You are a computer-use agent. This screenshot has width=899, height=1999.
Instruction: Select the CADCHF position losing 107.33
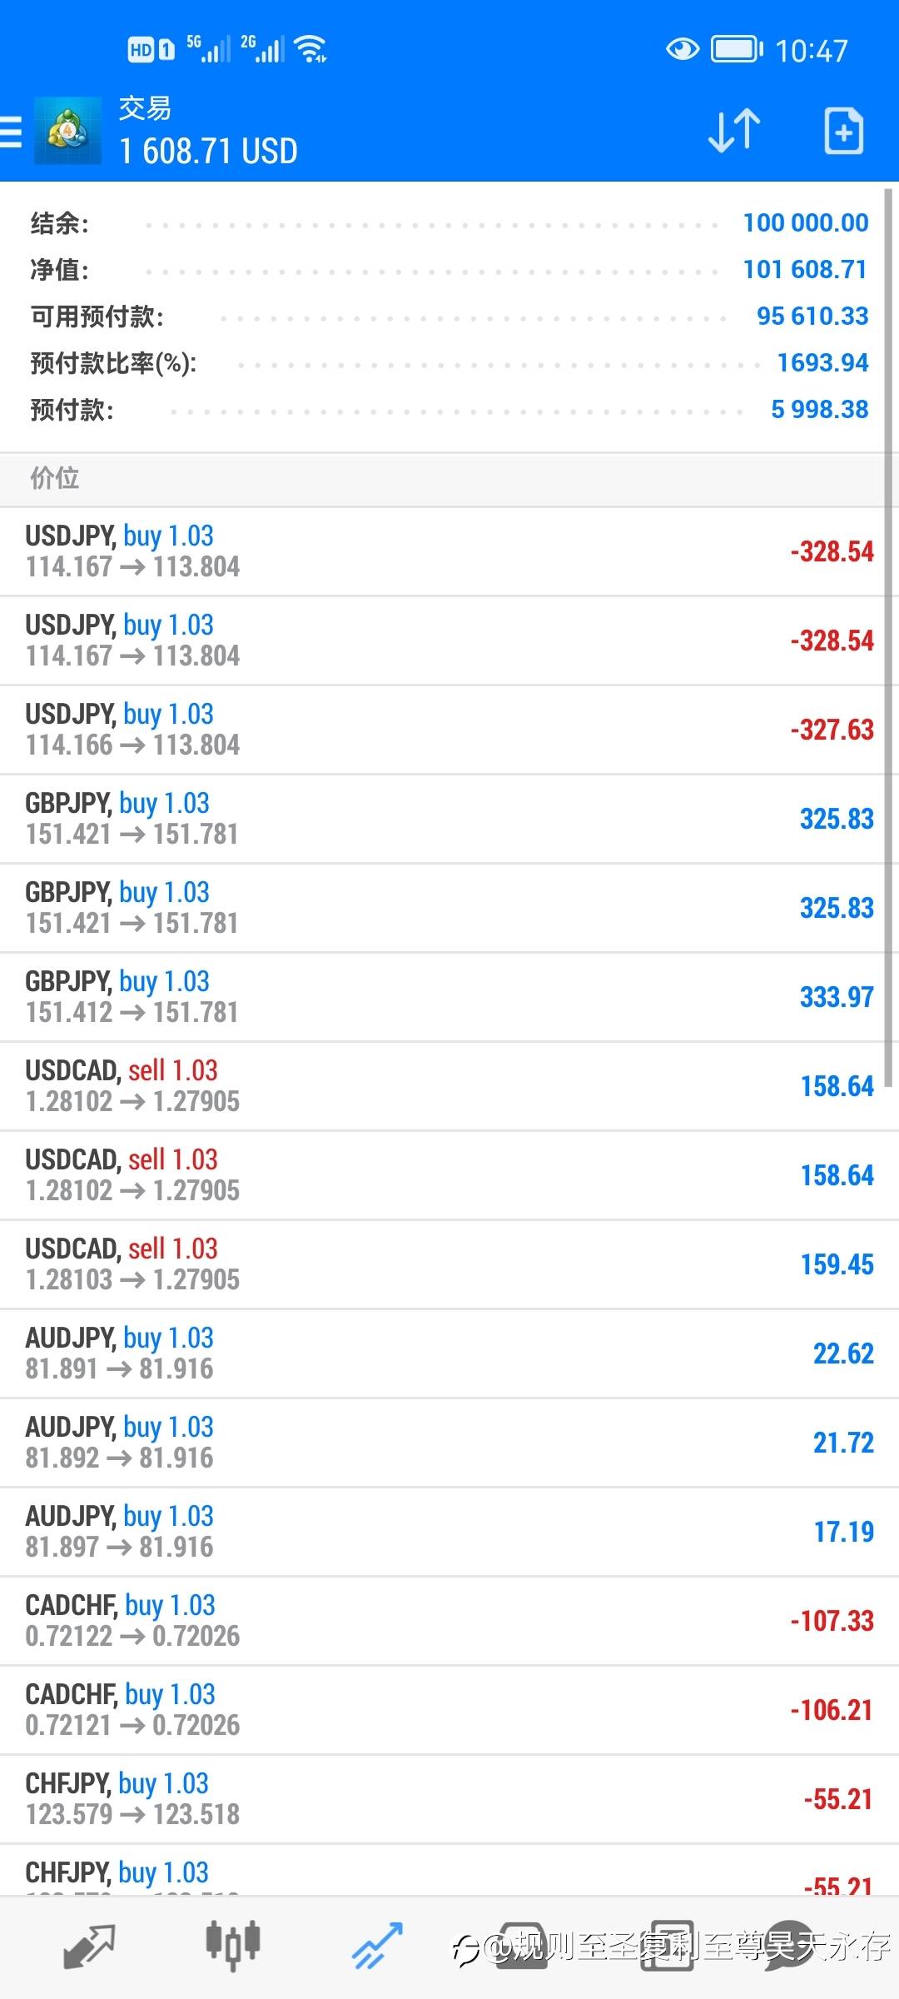[449, 1621]
